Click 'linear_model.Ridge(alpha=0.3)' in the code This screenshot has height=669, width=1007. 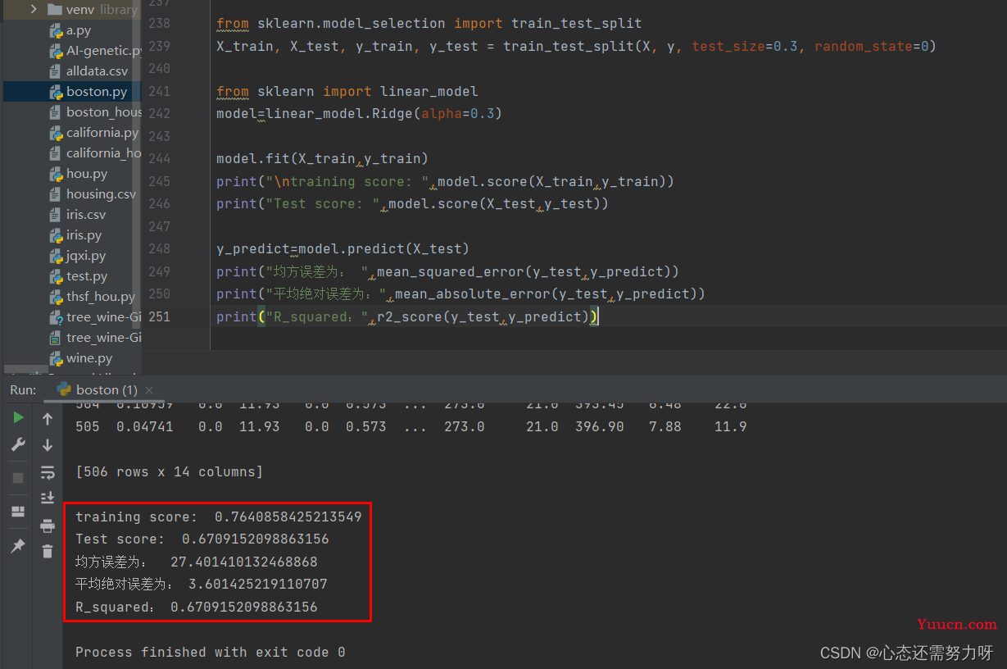(x=383, y=114)
